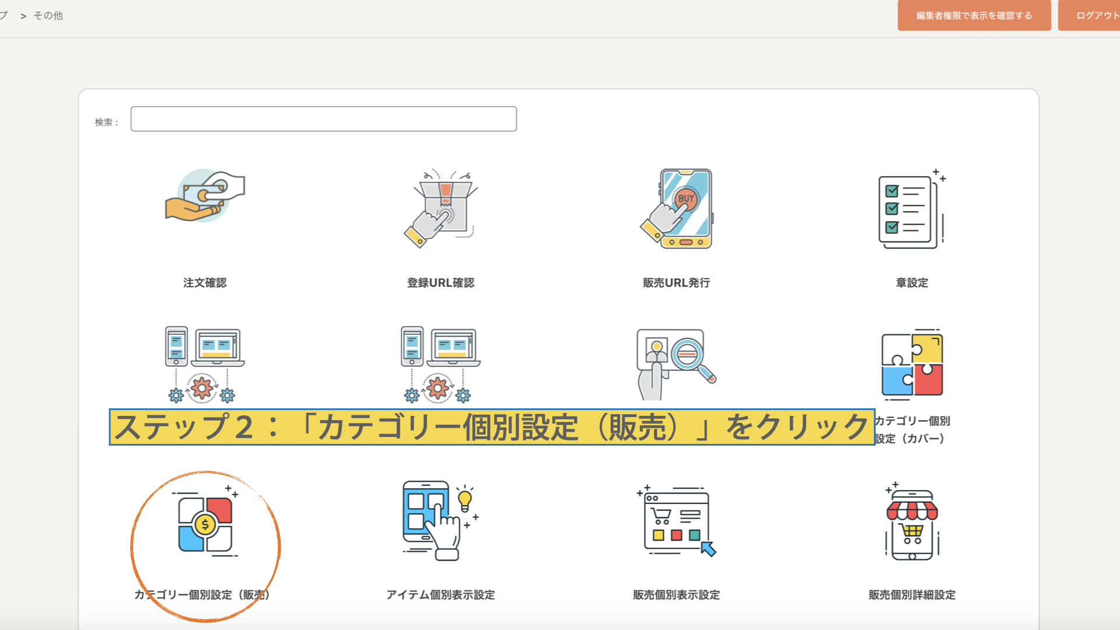The width and height of the screenshot is (1120, 630).
Task: Click the 販売個別詳細設定 label text
Action: click(912, 595)
